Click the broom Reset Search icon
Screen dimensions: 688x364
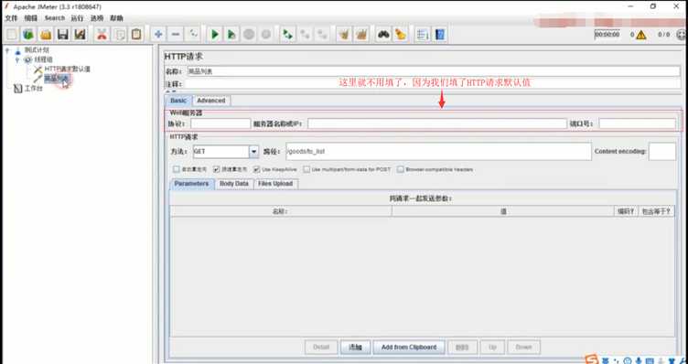400,34
